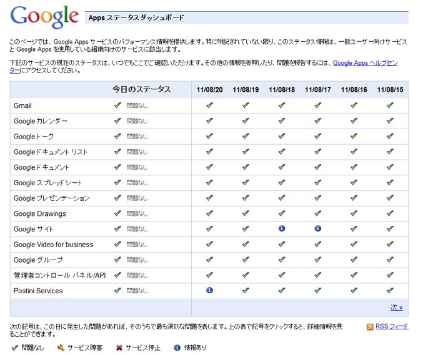This screenshot has width=423, height=355.
Task: Open the Google Apps ヘルプセンター link
Action: [x=365, y=63]
